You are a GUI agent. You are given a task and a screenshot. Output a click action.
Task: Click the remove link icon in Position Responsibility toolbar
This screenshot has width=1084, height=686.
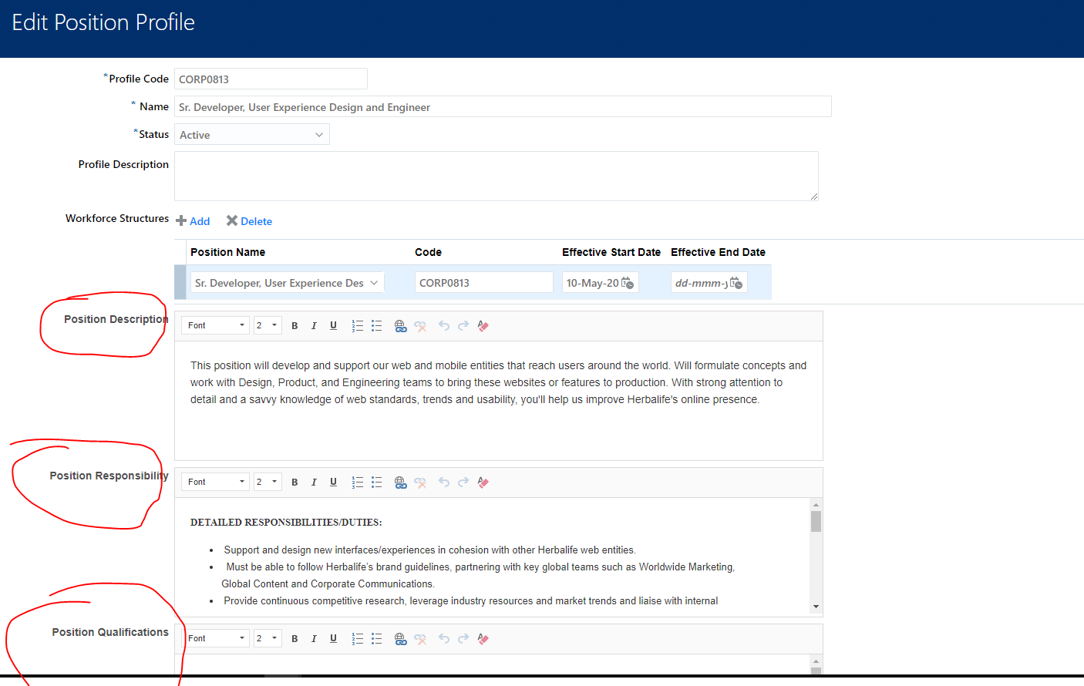420,482
